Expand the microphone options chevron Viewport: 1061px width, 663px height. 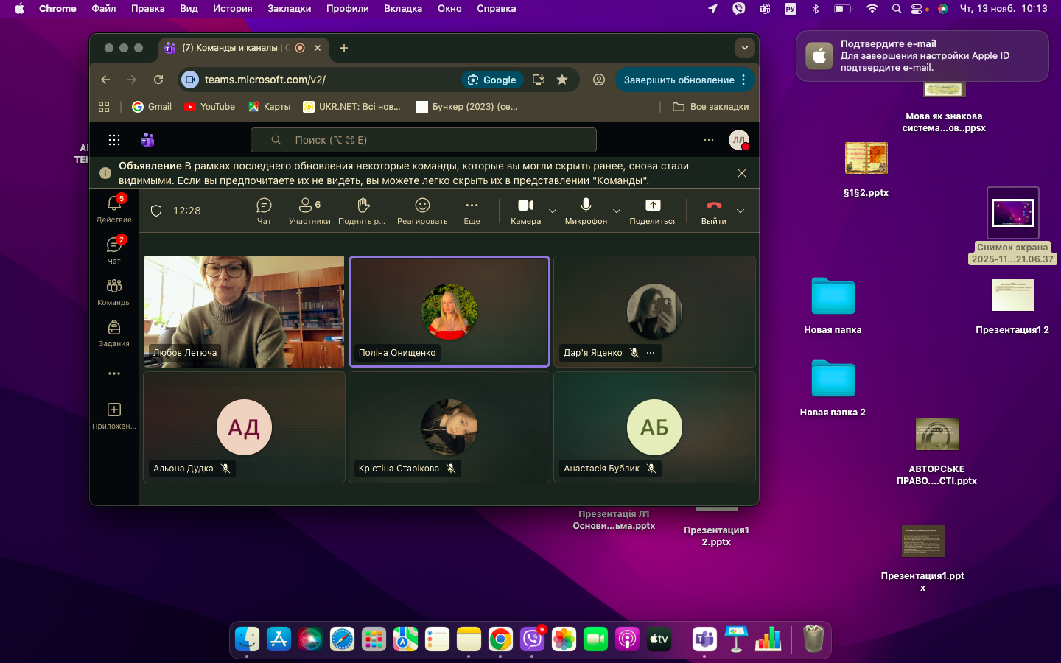click(617, 211)
